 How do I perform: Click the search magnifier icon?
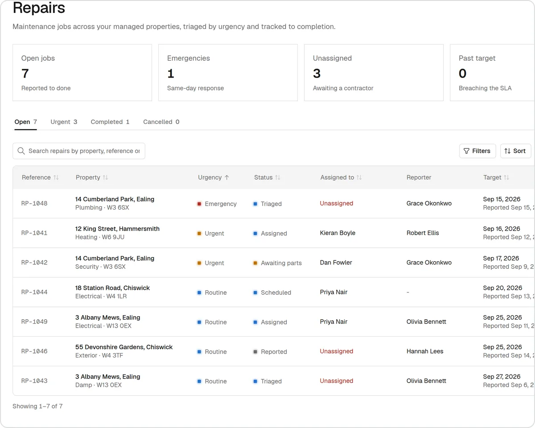(x=21, y=151)
